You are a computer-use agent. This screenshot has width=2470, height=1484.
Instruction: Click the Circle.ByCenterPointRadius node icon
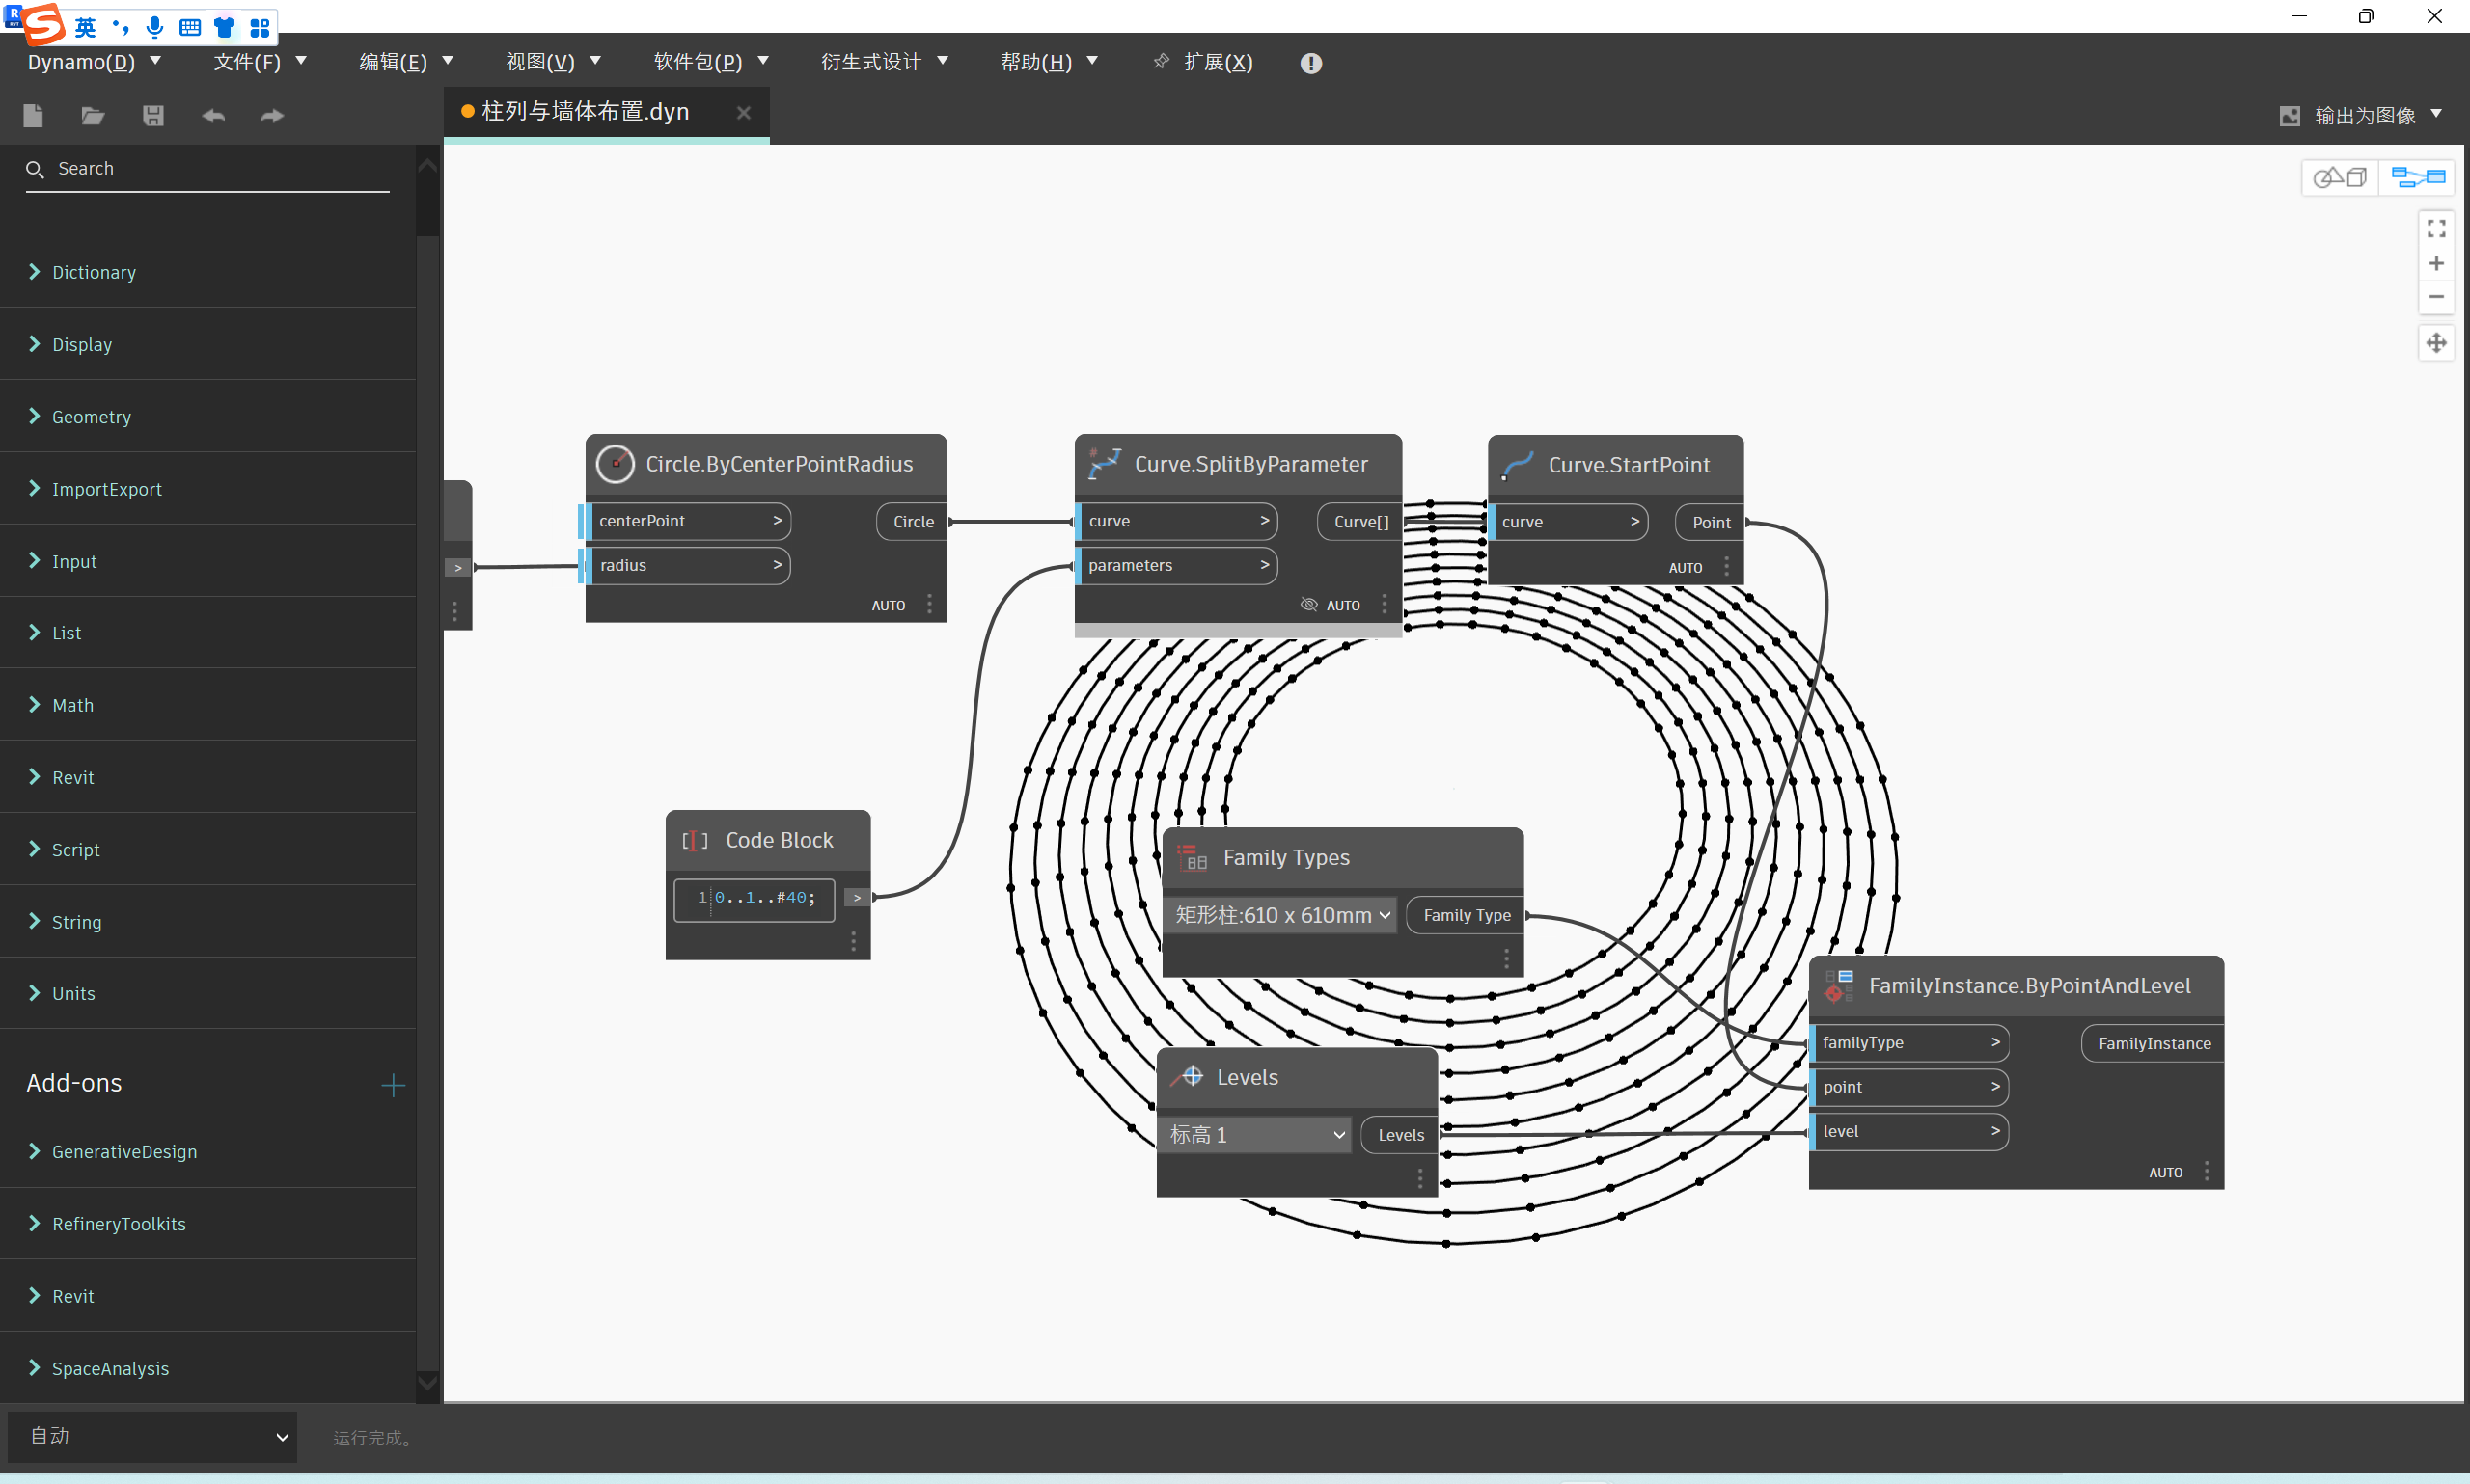616,464
